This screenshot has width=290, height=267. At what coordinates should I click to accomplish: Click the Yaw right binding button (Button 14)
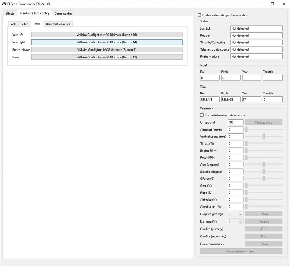point(107,42)
